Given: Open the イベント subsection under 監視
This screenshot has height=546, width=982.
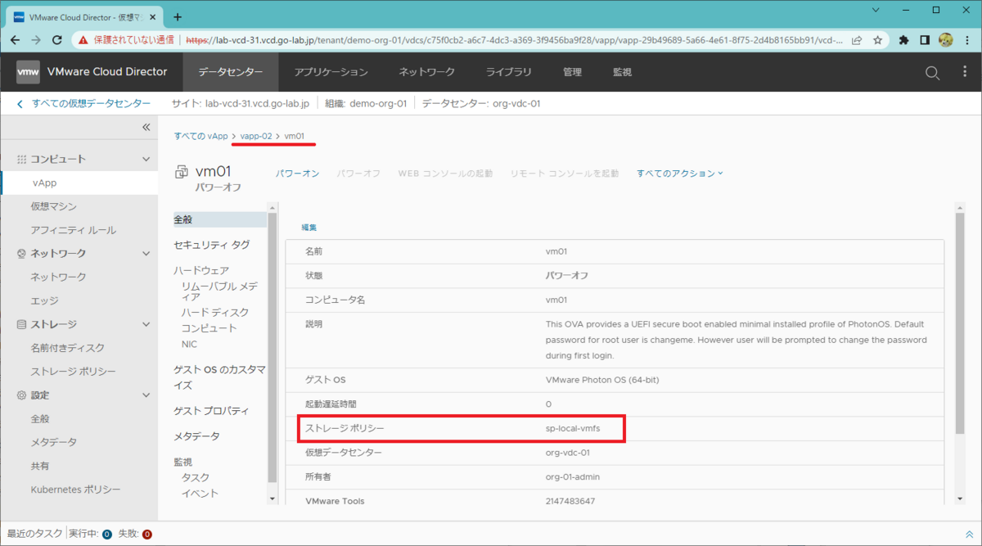Looking at the screenshot, I should tap(200, 494).
